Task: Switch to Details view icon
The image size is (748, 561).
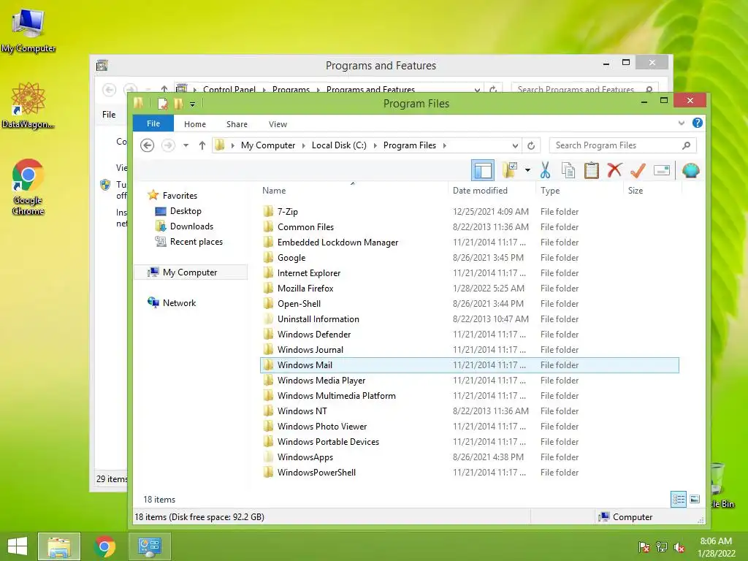Action: tap(679, 499)
